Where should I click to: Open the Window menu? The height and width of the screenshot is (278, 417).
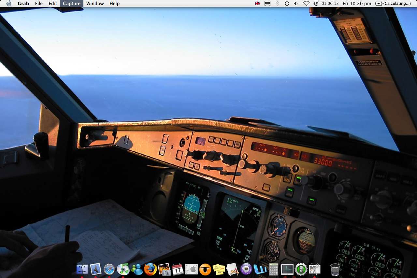click(x=95, y=4)
